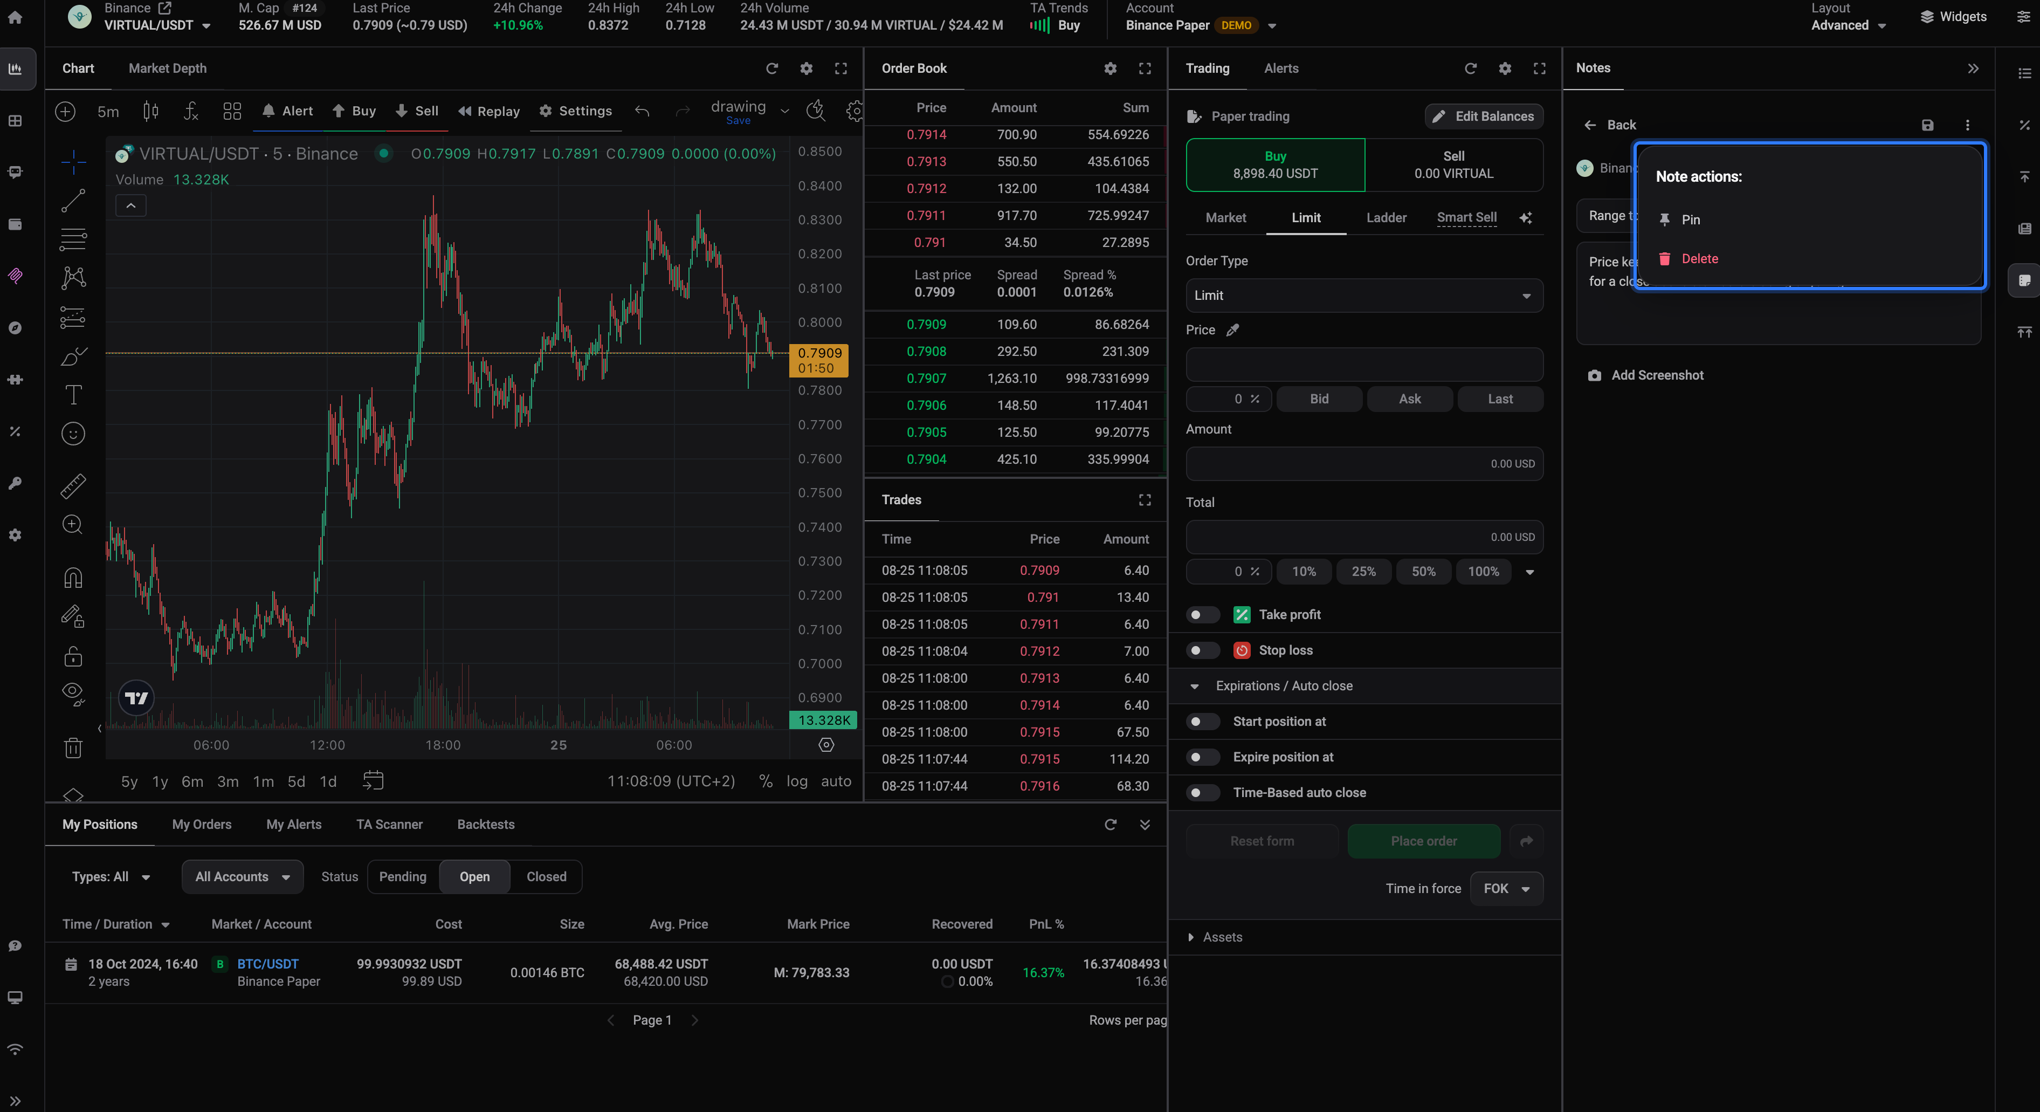This screenshot has width=2040, height=1112.
Task: Open the home page icon
Action: pyautogui.click(x=15, y=17)
